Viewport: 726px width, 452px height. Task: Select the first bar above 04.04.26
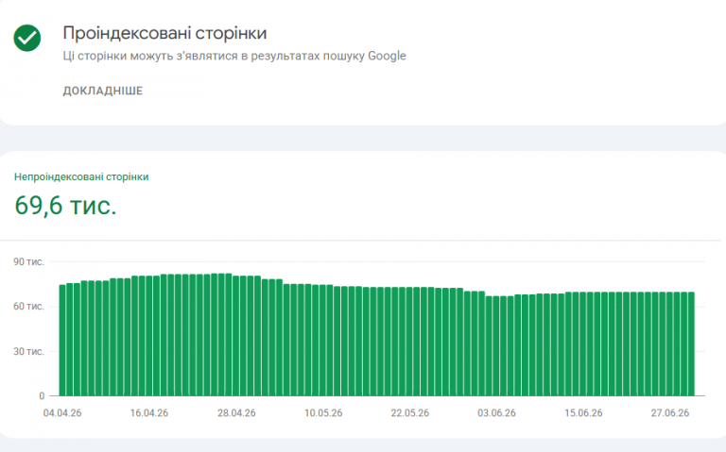(62, 340)
